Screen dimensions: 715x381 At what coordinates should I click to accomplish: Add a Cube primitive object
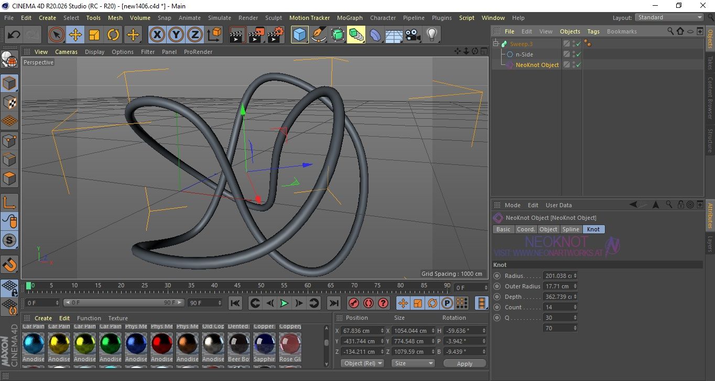click(x=299, y=35)
